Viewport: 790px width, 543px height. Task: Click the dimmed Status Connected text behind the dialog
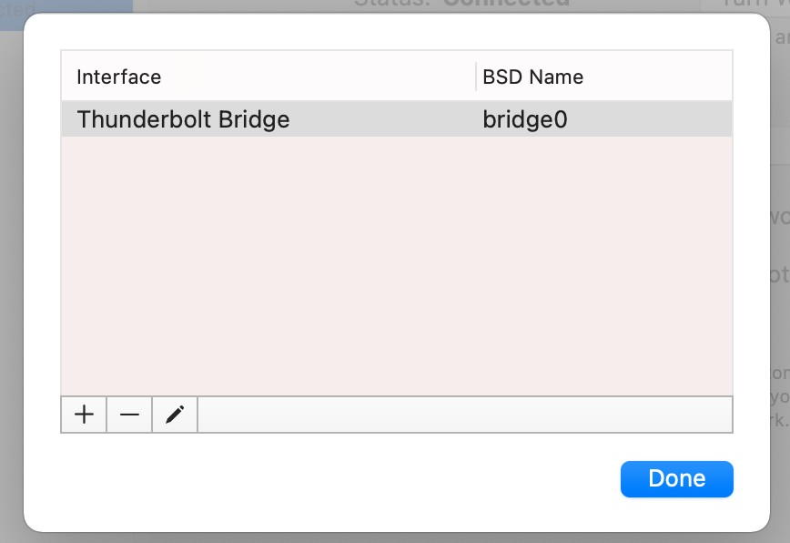pos(464,5)
